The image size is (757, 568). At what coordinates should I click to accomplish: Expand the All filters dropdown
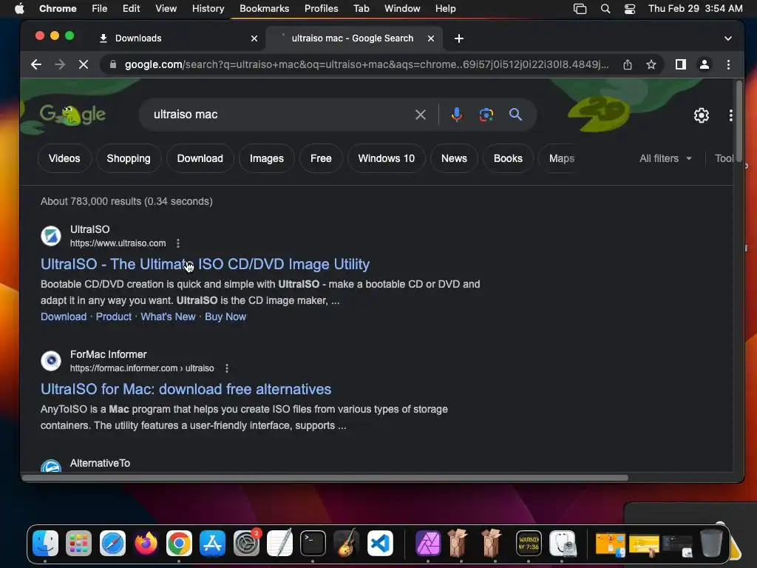665,158
